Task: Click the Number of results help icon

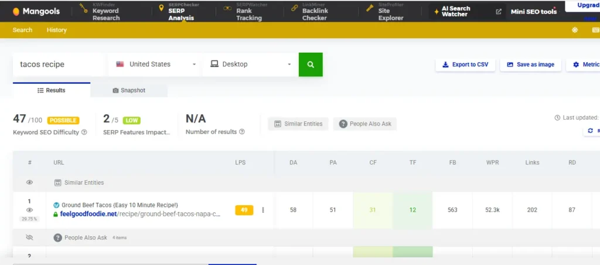Action: point(242,132)
